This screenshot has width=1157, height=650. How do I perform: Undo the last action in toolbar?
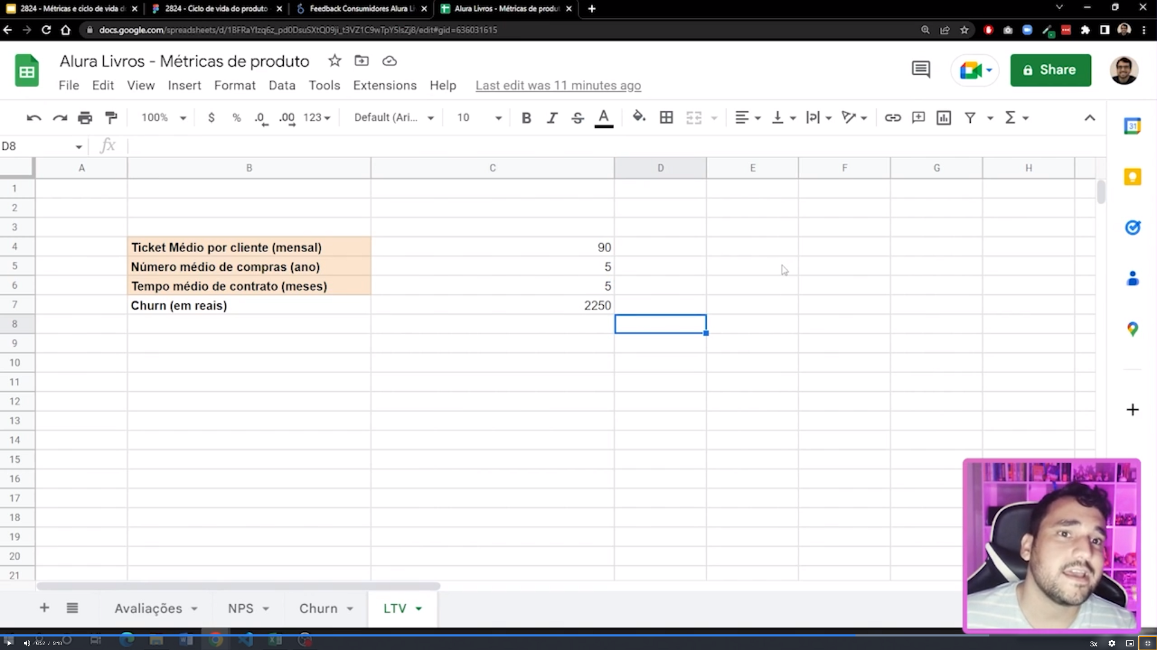pyautogui.click(x=34, y=118)
